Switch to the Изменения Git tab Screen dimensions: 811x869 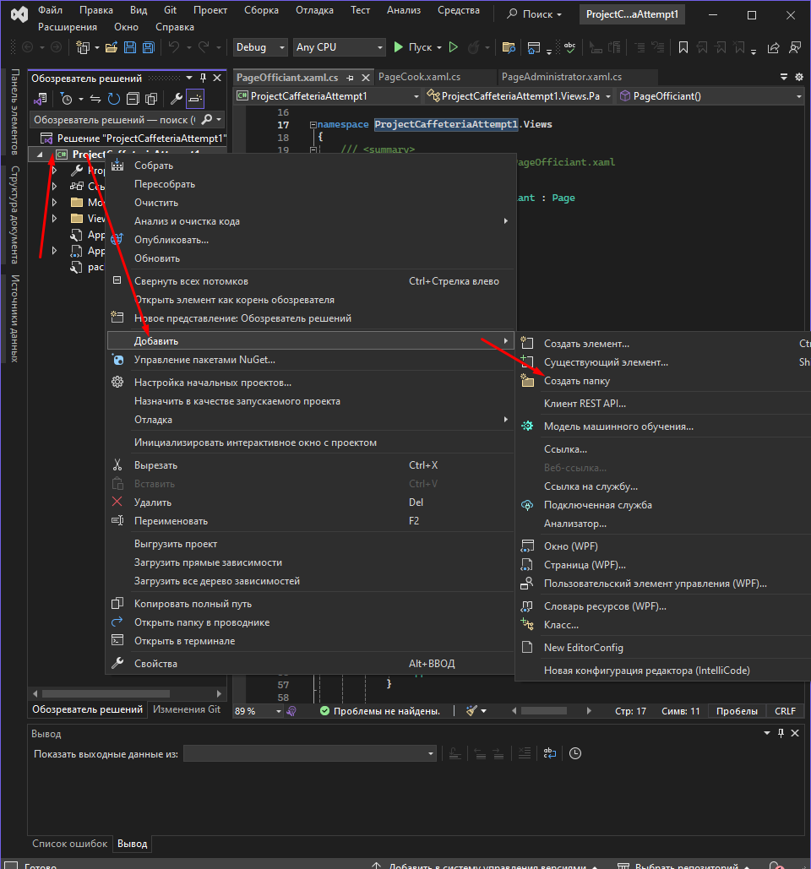click(x=186, y=709)
